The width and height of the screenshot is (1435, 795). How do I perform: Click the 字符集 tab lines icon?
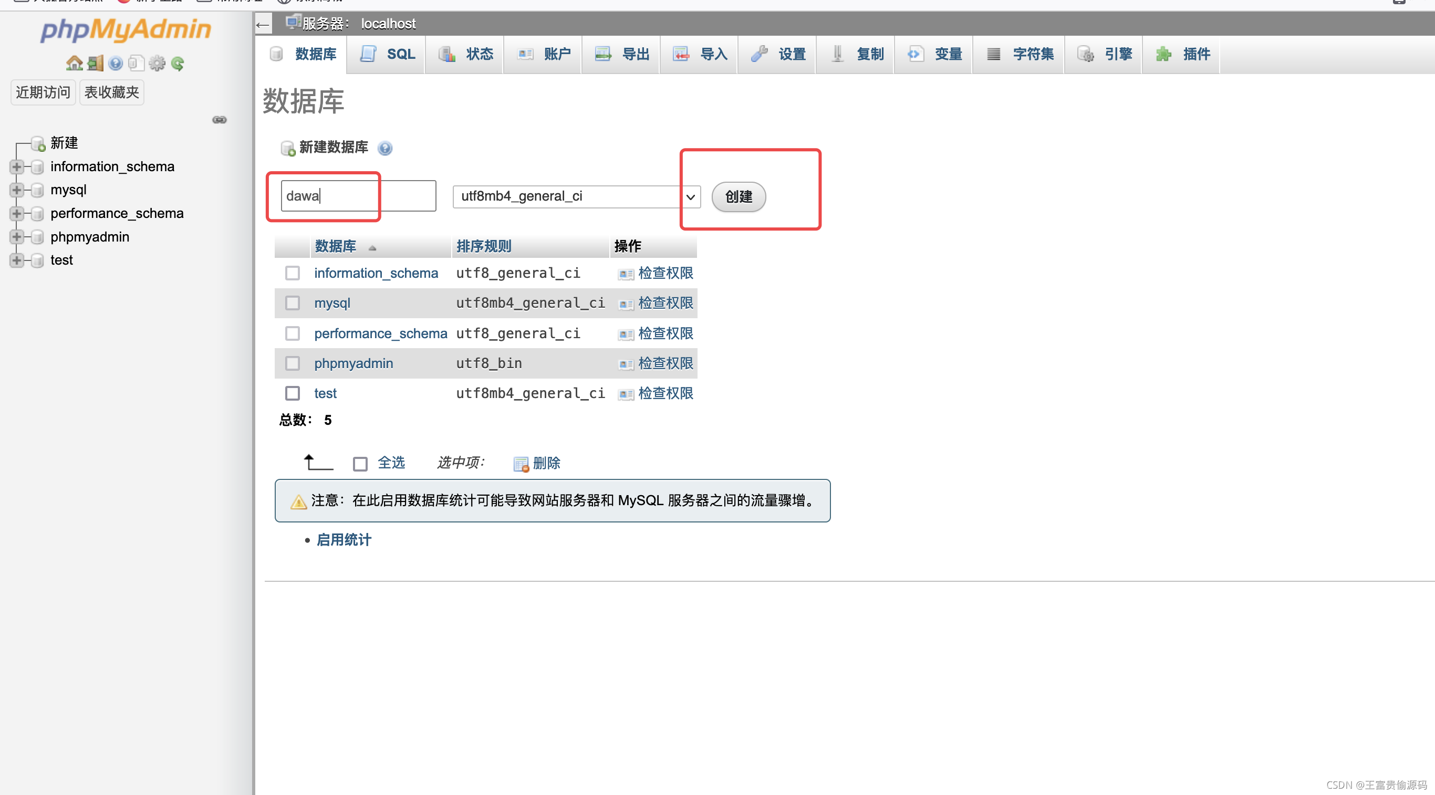pos(993,54)
